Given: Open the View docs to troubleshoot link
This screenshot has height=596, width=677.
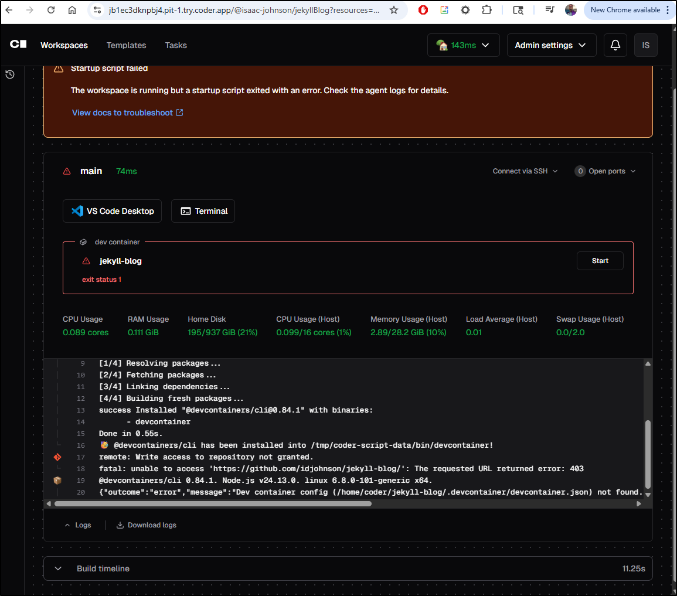Looking at the screenshot, I should click(x=123, y=113).
